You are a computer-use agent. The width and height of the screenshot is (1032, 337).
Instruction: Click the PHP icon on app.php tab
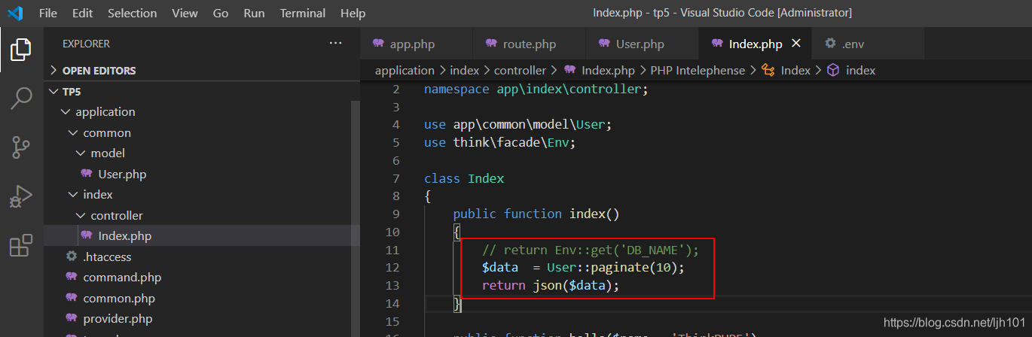point(379,44)
